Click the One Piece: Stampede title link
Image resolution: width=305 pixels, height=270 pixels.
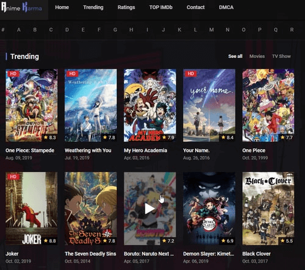[30, 151]
